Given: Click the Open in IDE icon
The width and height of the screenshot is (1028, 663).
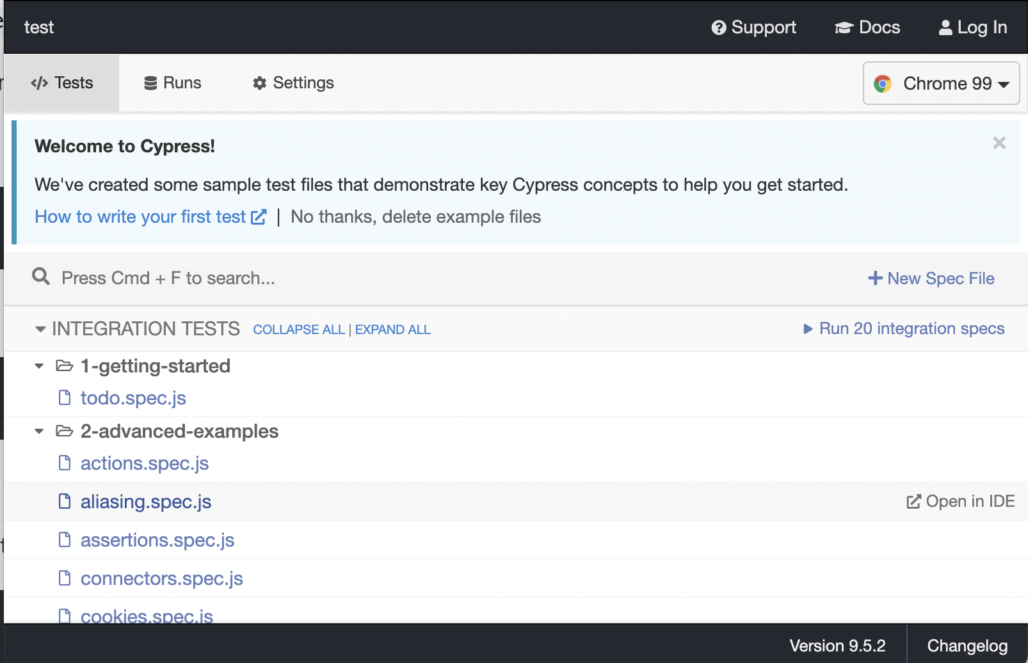Looking at the screenshot, I should 913,501.
